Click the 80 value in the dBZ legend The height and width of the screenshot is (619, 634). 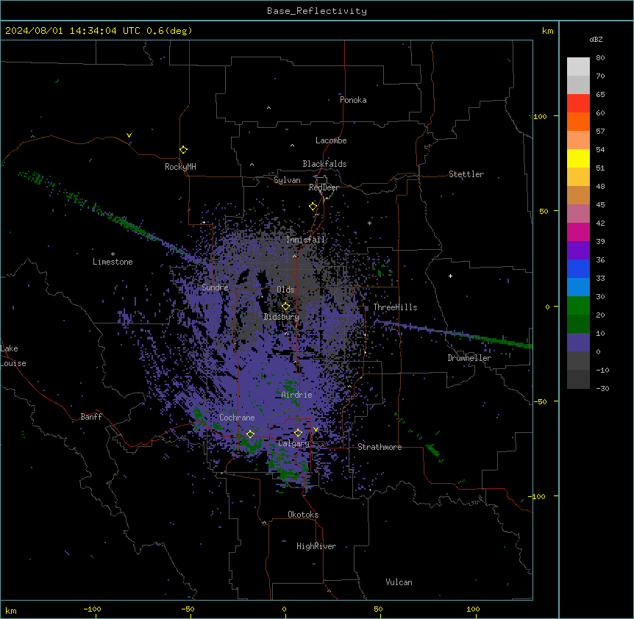pos(600,58)
